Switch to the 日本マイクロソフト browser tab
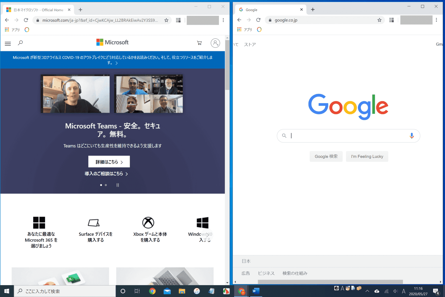 pos(38,10)
